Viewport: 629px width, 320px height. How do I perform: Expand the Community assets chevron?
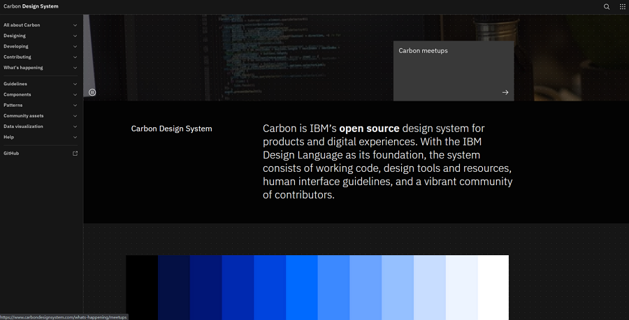[75, 116]
